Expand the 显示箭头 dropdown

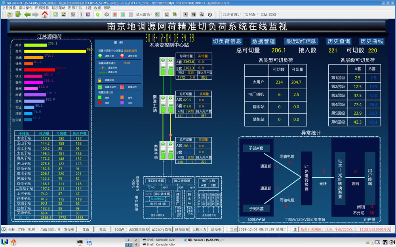click(145, 15)
